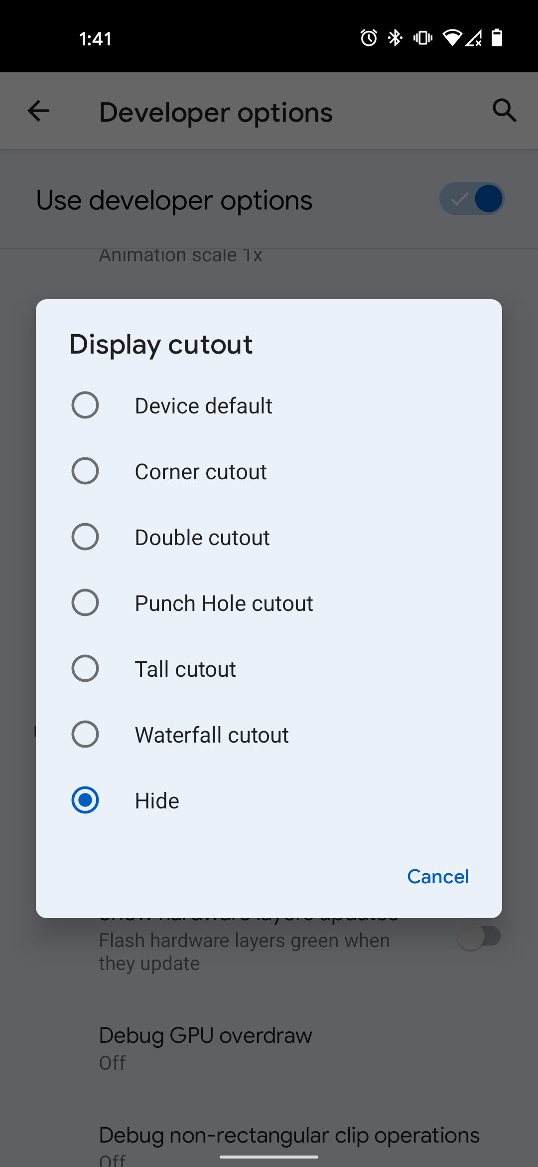Select Punch Hole cutout option
Screen dimensions: 538x1167
85,602
